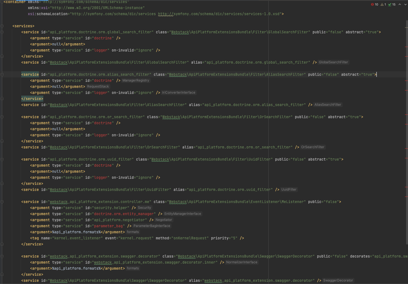Place cursor on xsi:schemaLocation attribute
408x284 pixels.
coord(48,14)
